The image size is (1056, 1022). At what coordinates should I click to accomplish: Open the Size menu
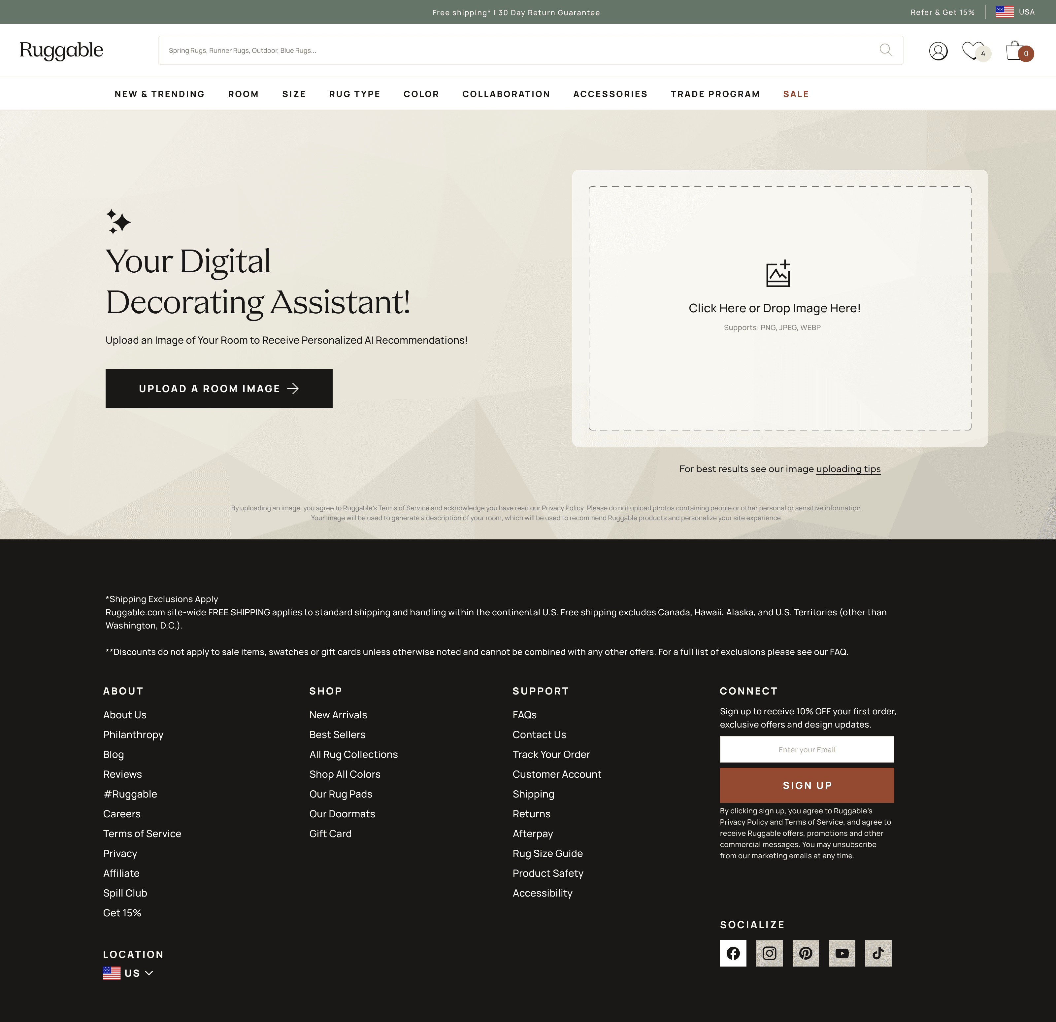[x=294, y=94]
